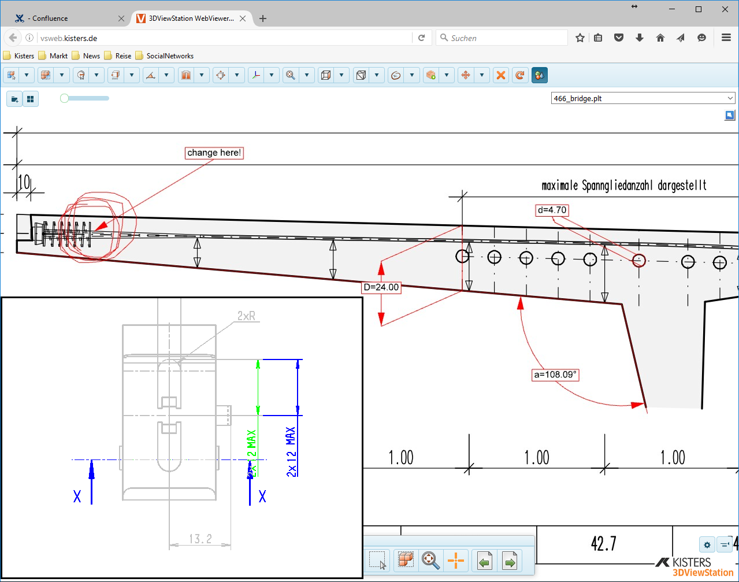Expand dropdown arrow beside orange move arrows
Image resolution: width=739 pixels, height=582 pixels.
[481, 75]
